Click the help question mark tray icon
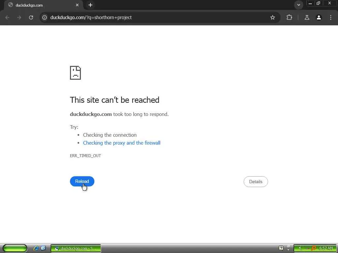 click(x=281, y=248)
